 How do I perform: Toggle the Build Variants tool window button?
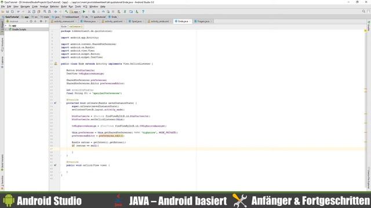point(2,162)
